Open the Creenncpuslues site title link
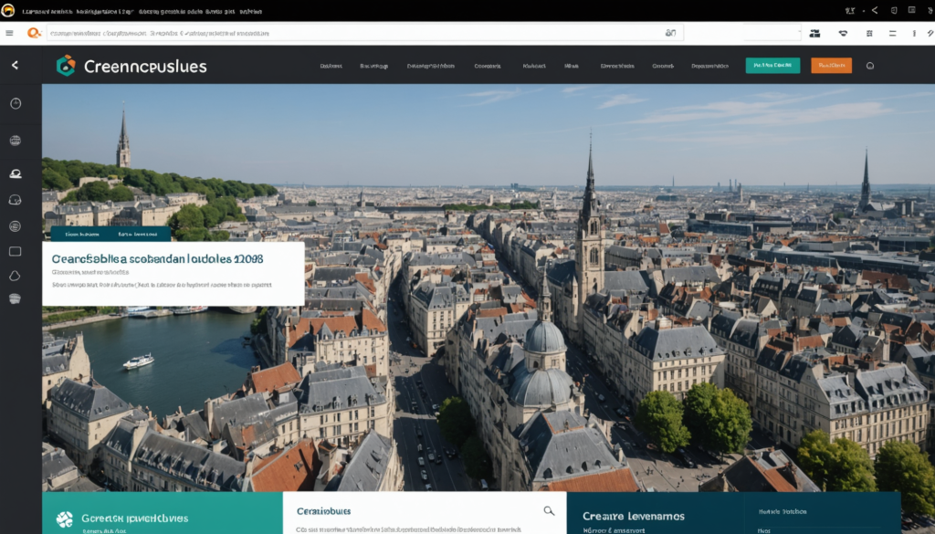Screen dimensions: 935x534 [x=145, y=66]
